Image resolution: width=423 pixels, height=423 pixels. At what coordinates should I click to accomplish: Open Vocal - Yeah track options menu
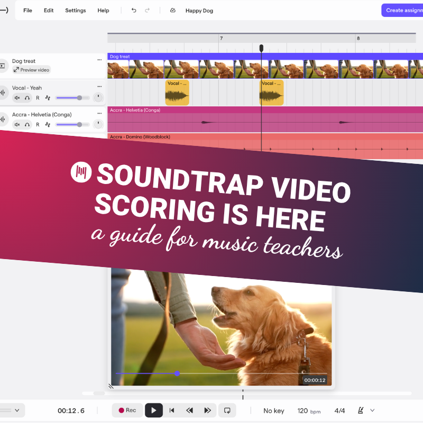tap(99, 87)
